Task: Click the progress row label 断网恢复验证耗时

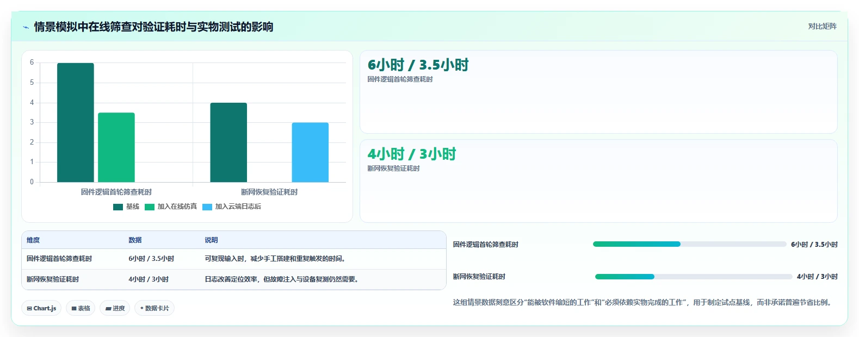Action: point(479,277)
